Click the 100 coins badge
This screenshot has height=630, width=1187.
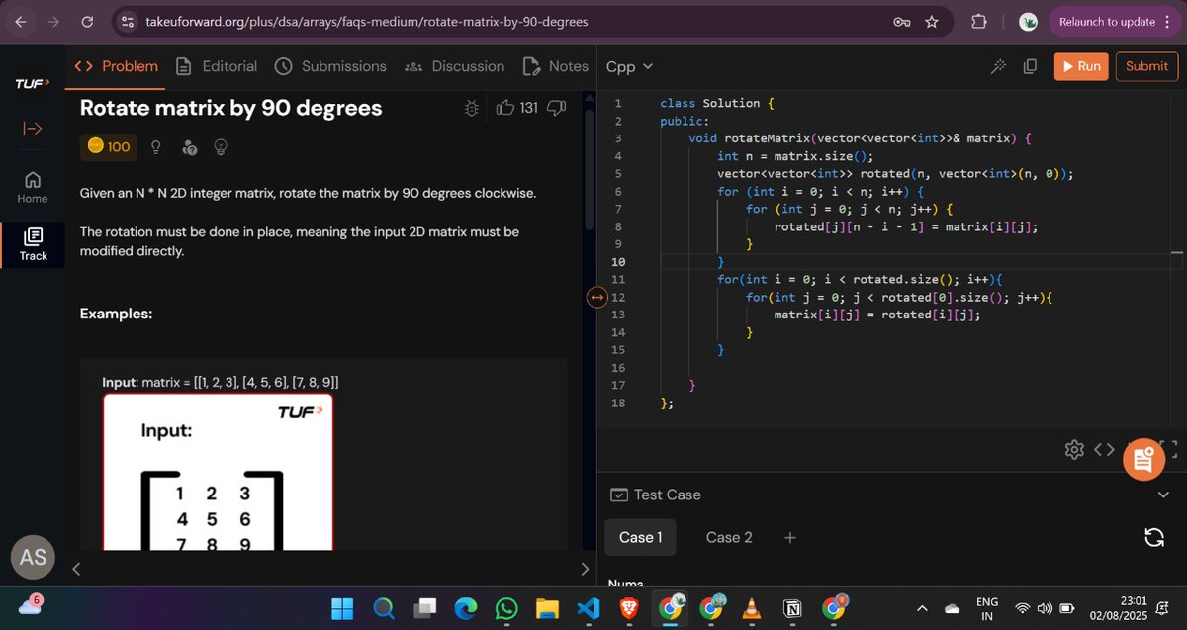[x=109, y=146]
